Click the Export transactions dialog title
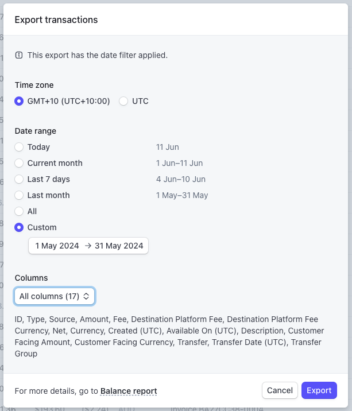Image resolution: width=352 pixels, height=411 pixels. (x=56, y=20)
